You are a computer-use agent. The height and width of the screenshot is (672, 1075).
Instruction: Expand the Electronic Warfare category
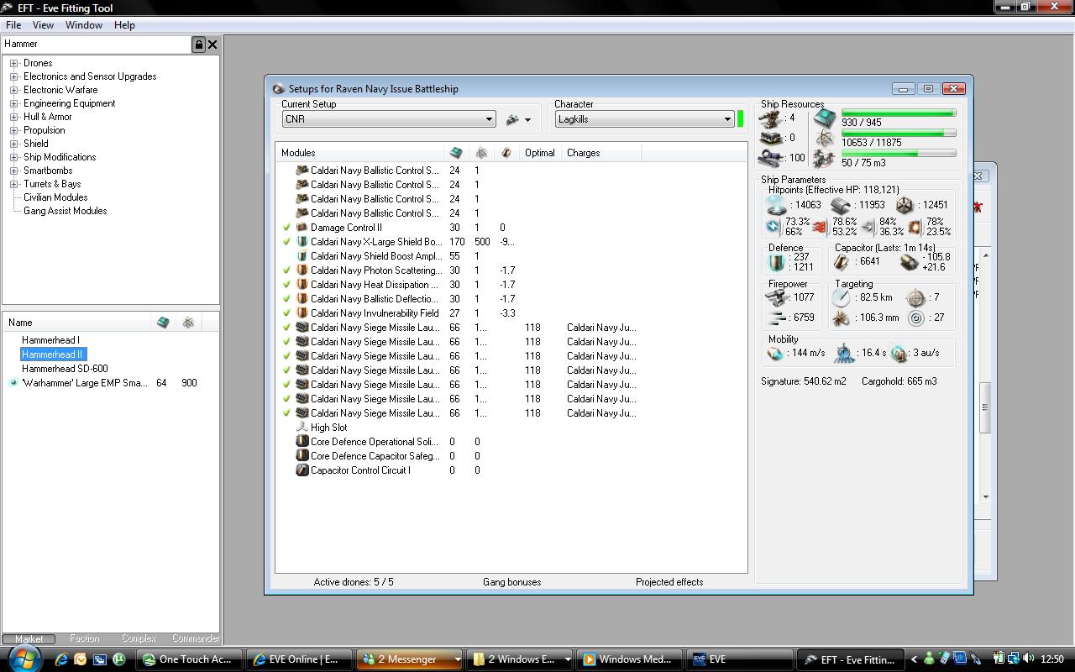[13, 90]
